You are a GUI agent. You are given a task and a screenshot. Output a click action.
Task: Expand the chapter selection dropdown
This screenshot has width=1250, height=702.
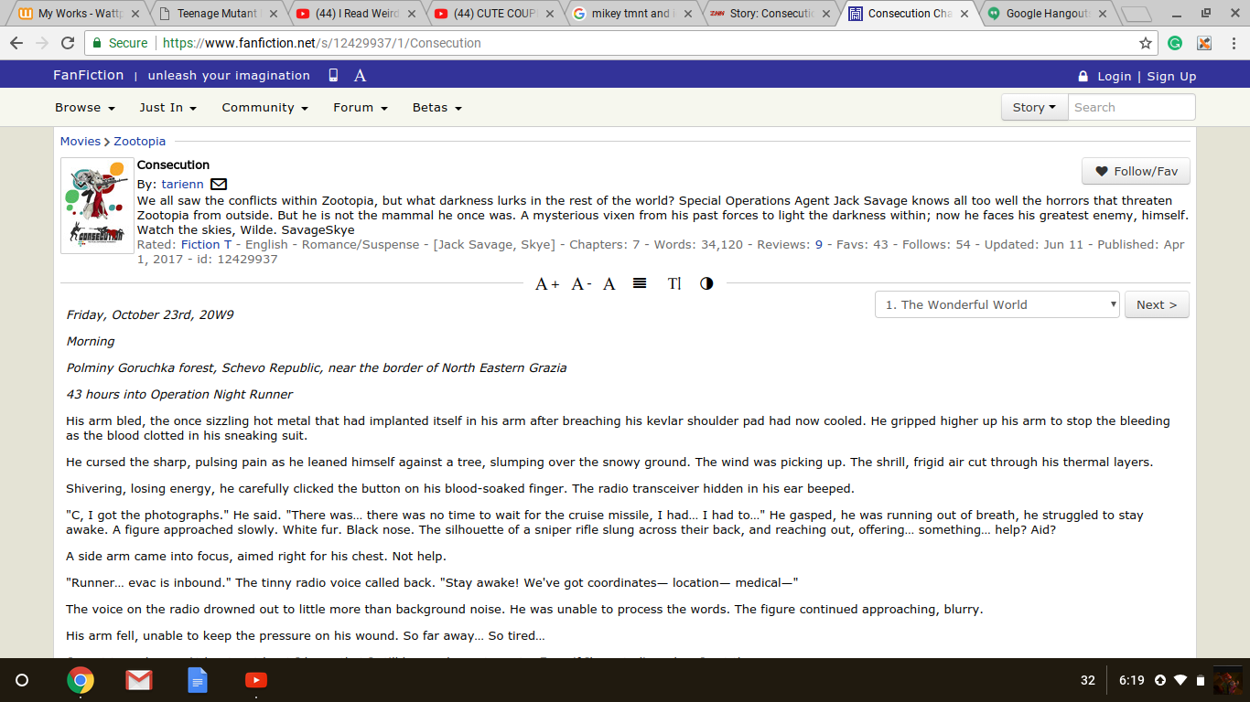coord(997,304)
